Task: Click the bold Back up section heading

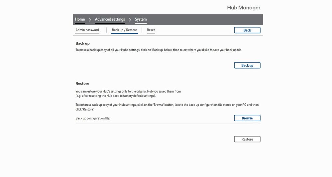Action: [82, 43]
